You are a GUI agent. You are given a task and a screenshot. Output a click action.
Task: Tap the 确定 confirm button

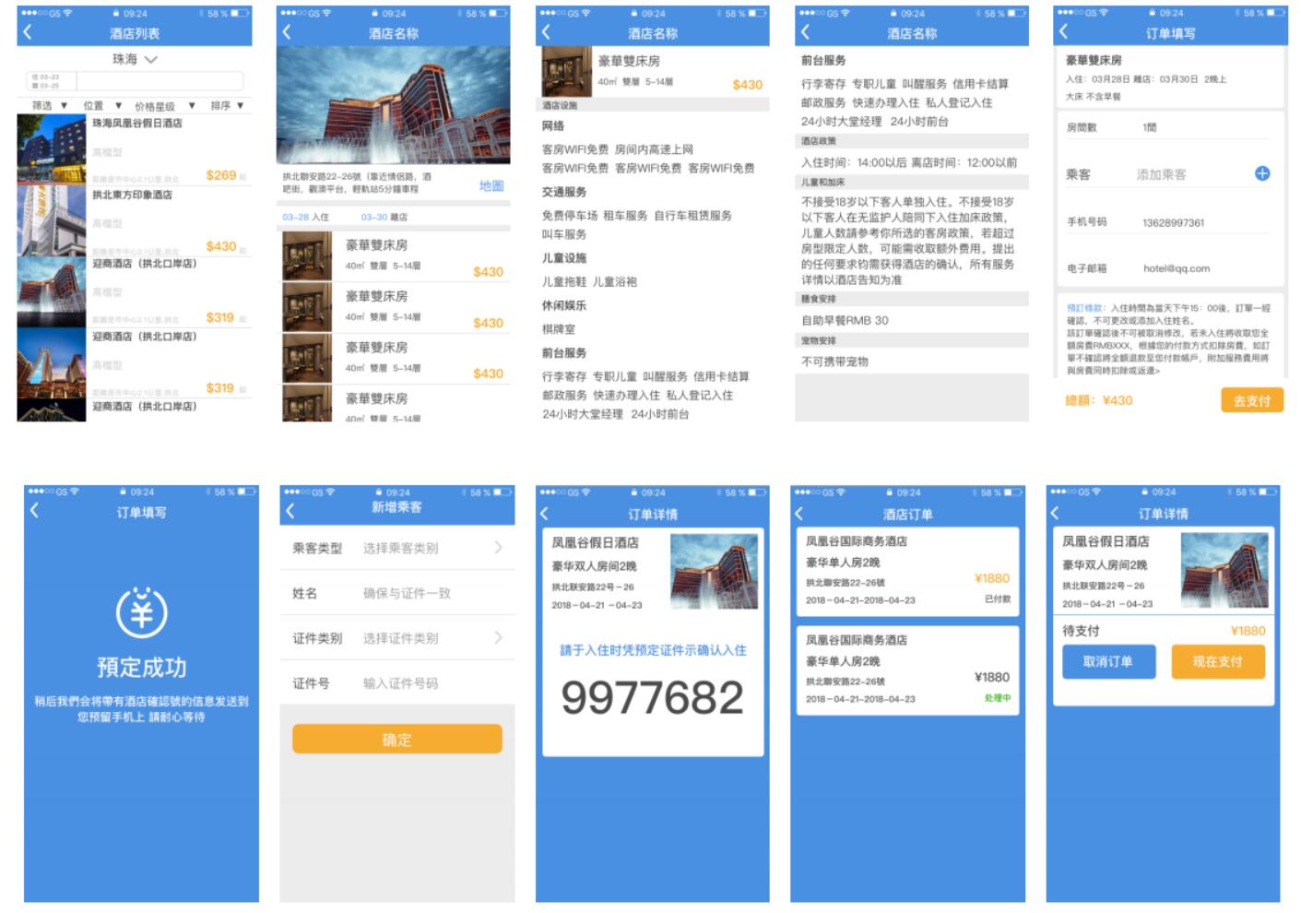397,739
